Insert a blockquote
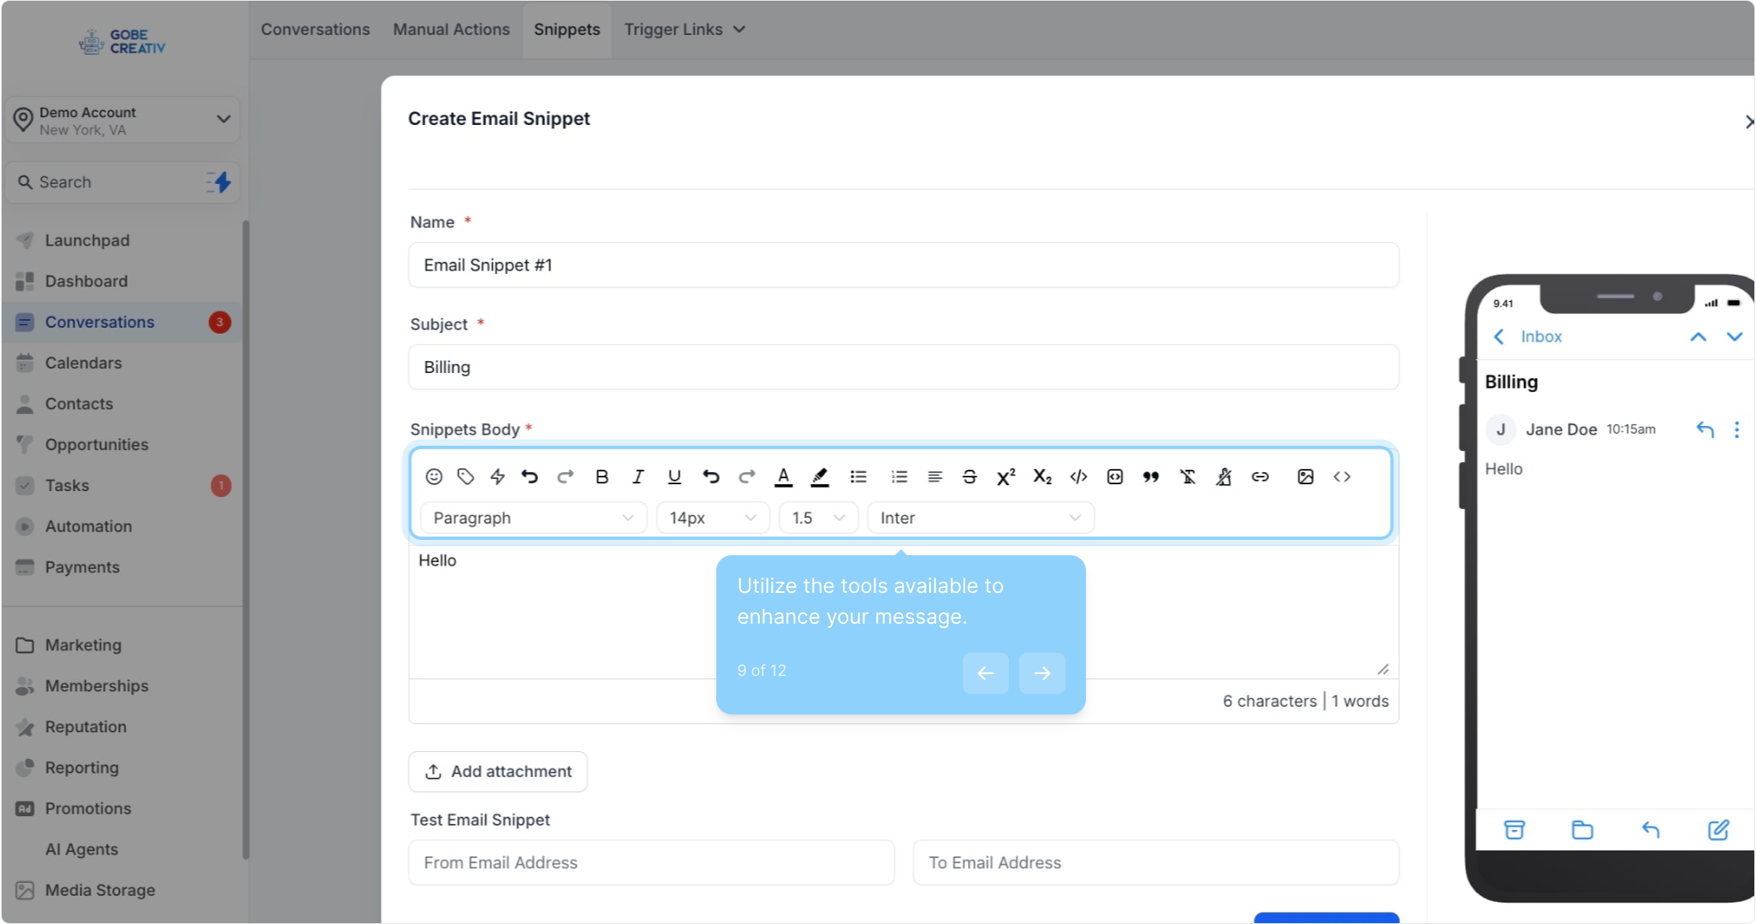The height and width of the screenshot is (924, 1756). click(1151, 477)
